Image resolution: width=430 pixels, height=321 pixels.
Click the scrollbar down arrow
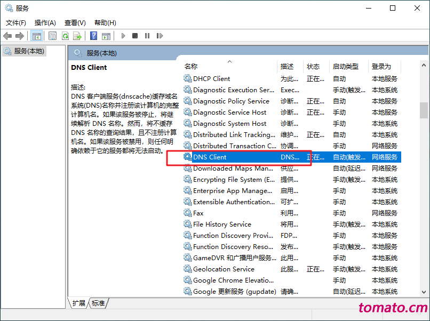pyautogui.click(x=424, y=292)
